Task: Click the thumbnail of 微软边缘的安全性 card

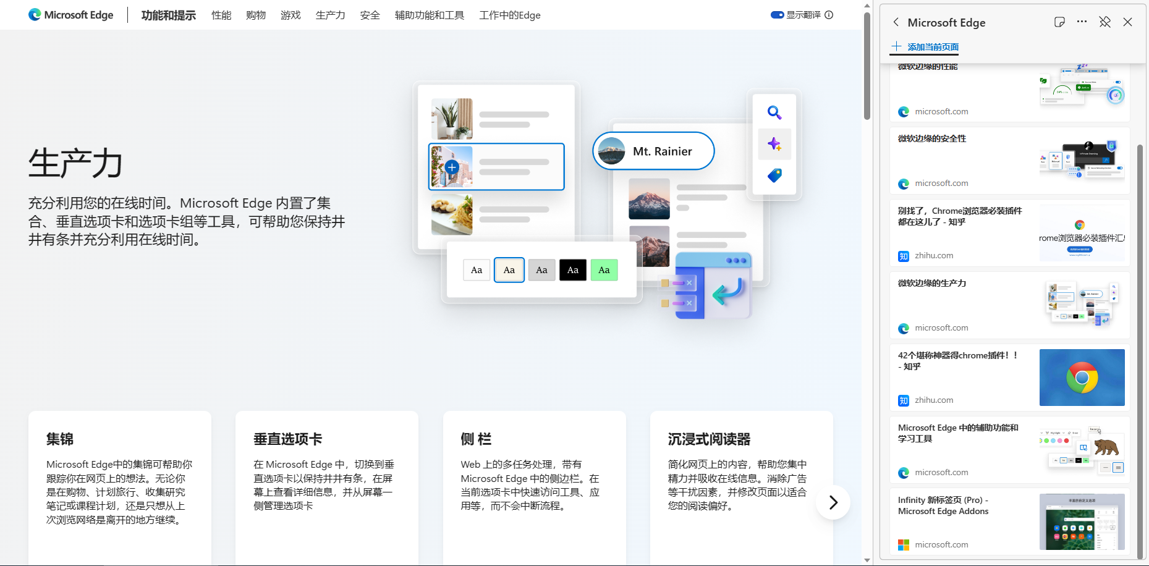Action: pyautogui.click(x=1082, y=161)
